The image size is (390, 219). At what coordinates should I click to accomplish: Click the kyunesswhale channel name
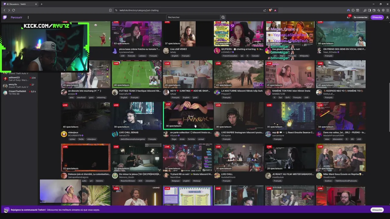click(126, 52)
